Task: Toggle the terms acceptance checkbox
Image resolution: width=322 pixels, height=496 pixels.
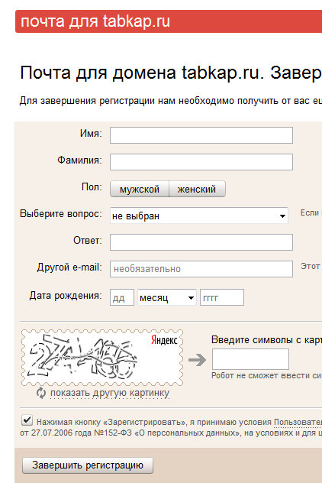Action: 27,420
